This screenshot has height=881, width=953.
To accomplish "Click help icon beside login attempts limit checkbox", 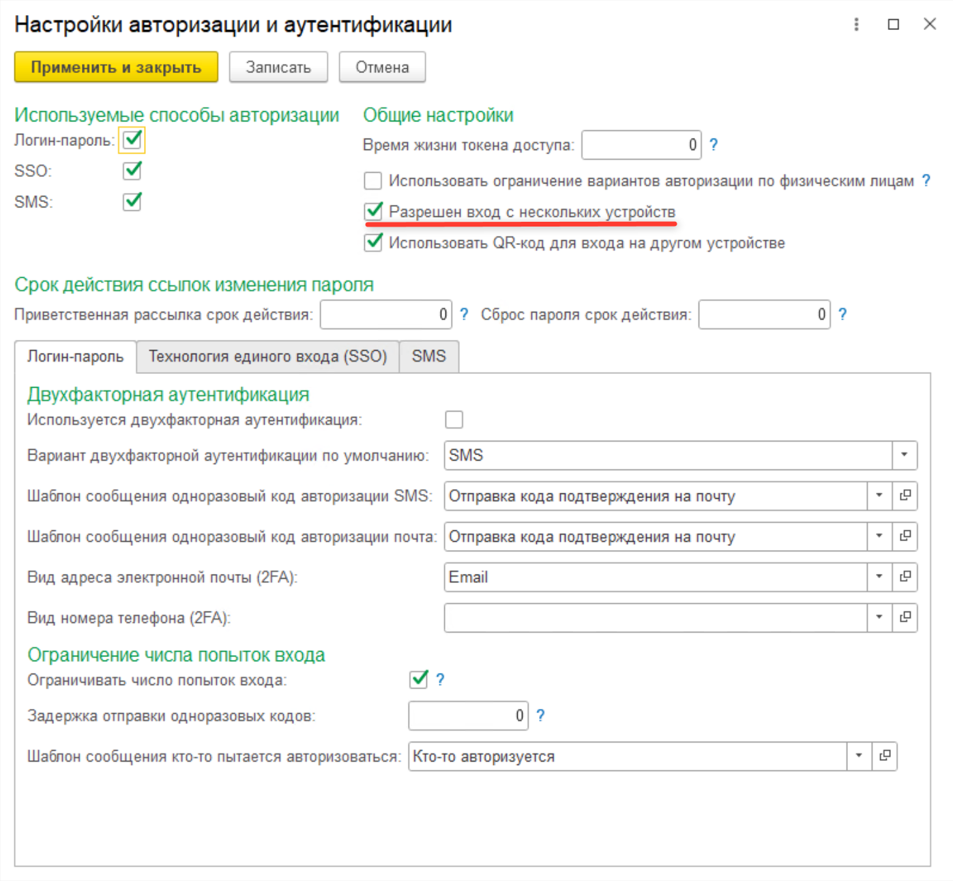I will [x=440, y=680].
